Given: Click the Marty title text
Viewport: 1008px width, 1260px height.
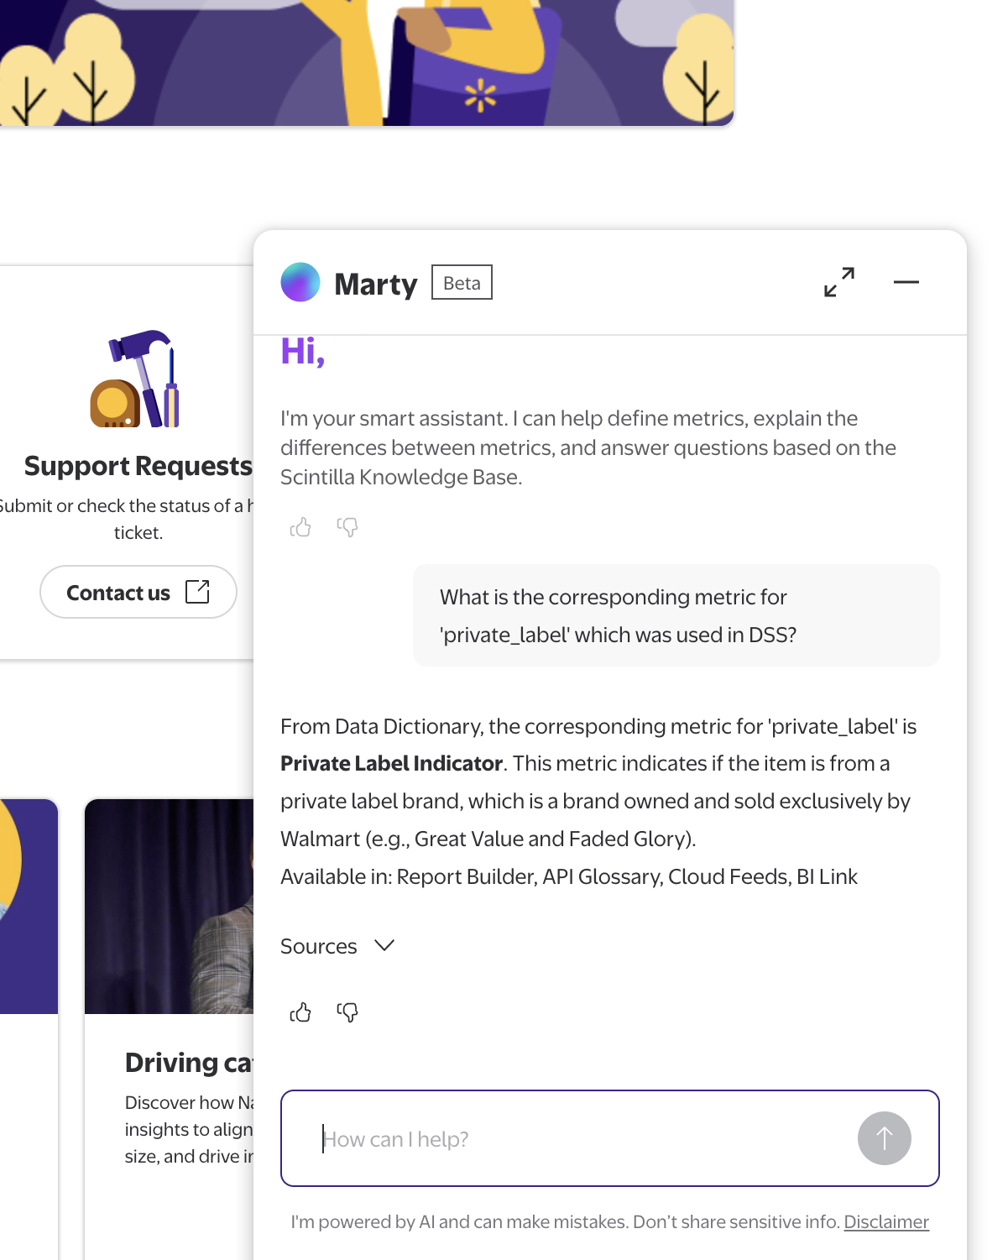Looking at the screenshot, I should click(x=376, y=284).
